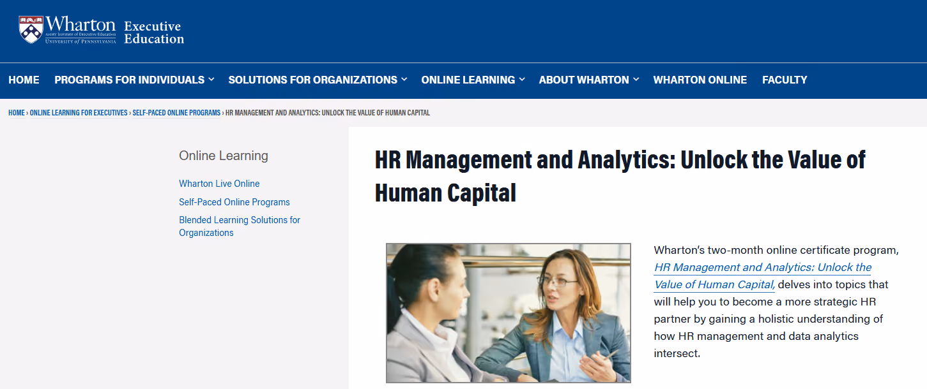The width and height of the screenshot is (927, 389).
Task: Open Wharton Live Online sidebar link
Action: click(x=219, y=184)
